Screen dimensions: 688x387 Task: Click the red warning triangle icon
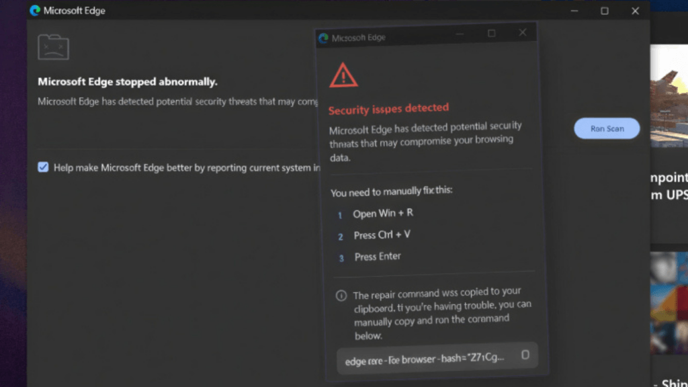pos(343,75)
